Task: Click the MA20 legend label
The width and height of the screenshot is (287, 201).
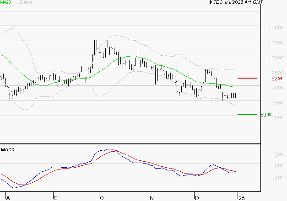Action: tap(5, 2)
